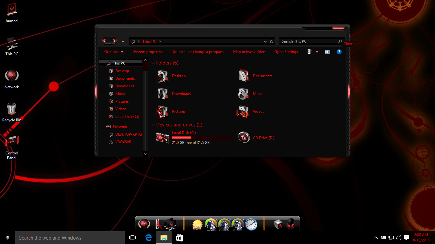Click Open Settings in the command bar

click(286, 52)
